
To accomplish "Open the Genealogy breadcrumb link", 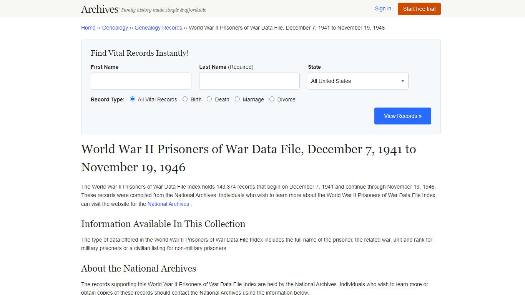I will pyautogui.click(x=115, y=28).
